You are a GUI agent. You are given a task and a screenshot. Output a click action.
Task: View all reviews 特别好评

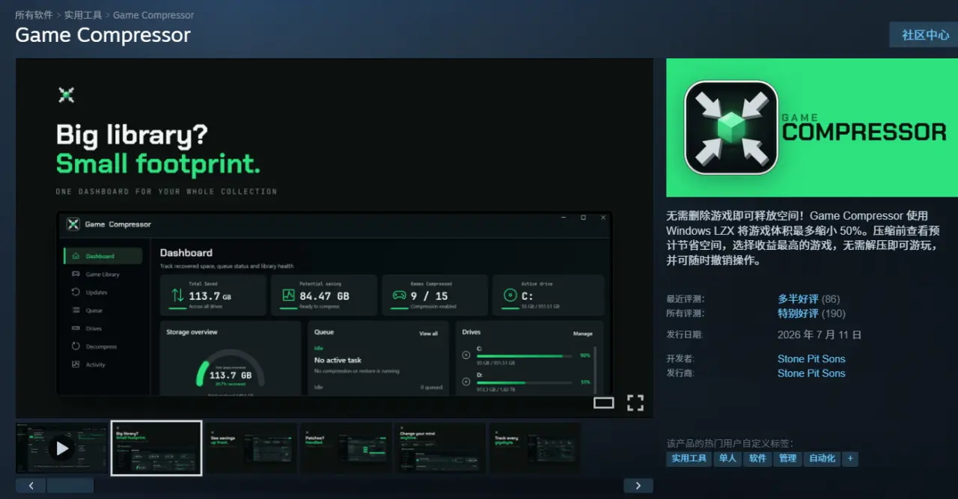coord(798,313)
